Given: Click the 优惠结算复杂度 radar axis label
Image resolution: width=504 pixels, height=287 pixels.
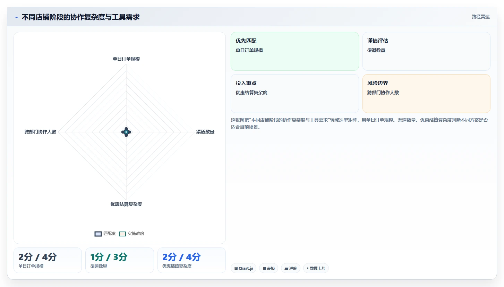Looking at the screenshot, I should [126, 204].
